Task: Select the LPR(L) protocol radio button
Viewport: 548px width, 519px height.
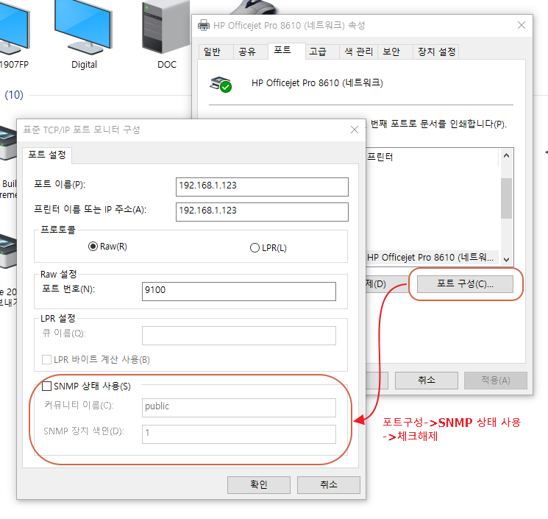Action: pos(255,248)
